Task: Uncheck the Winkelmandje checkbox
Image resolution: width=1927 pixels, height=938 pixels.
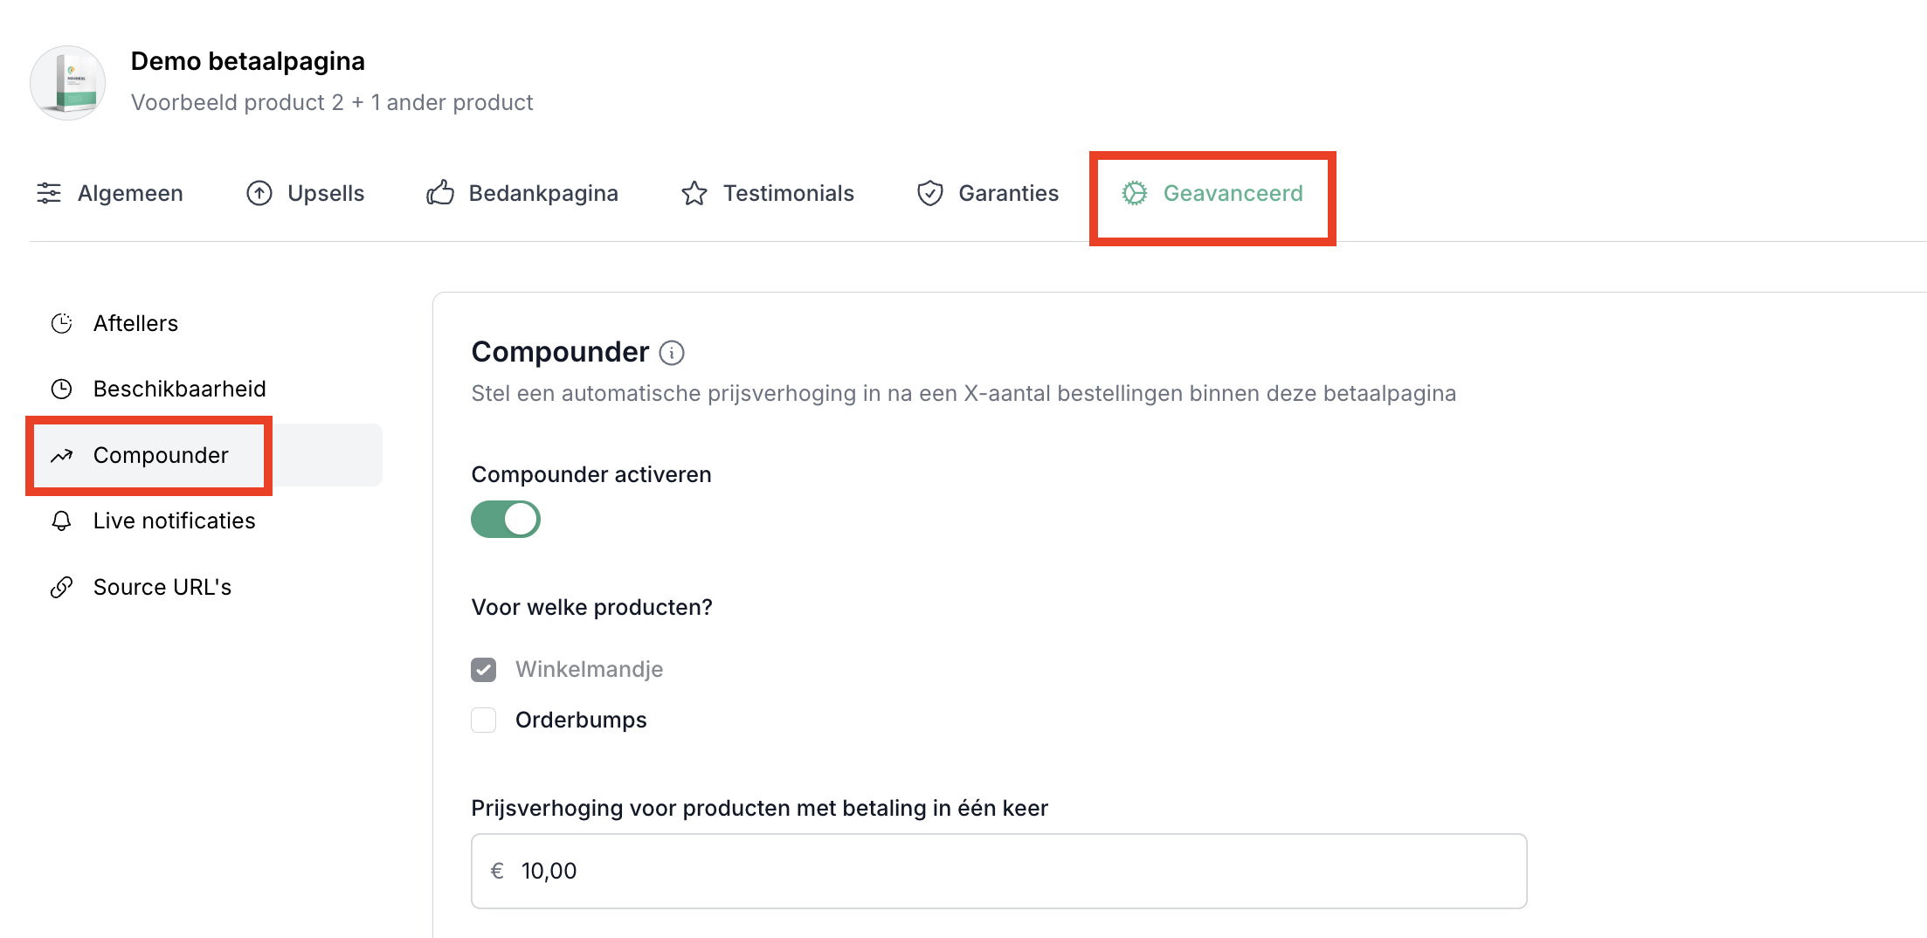Action: click(484, 670)
